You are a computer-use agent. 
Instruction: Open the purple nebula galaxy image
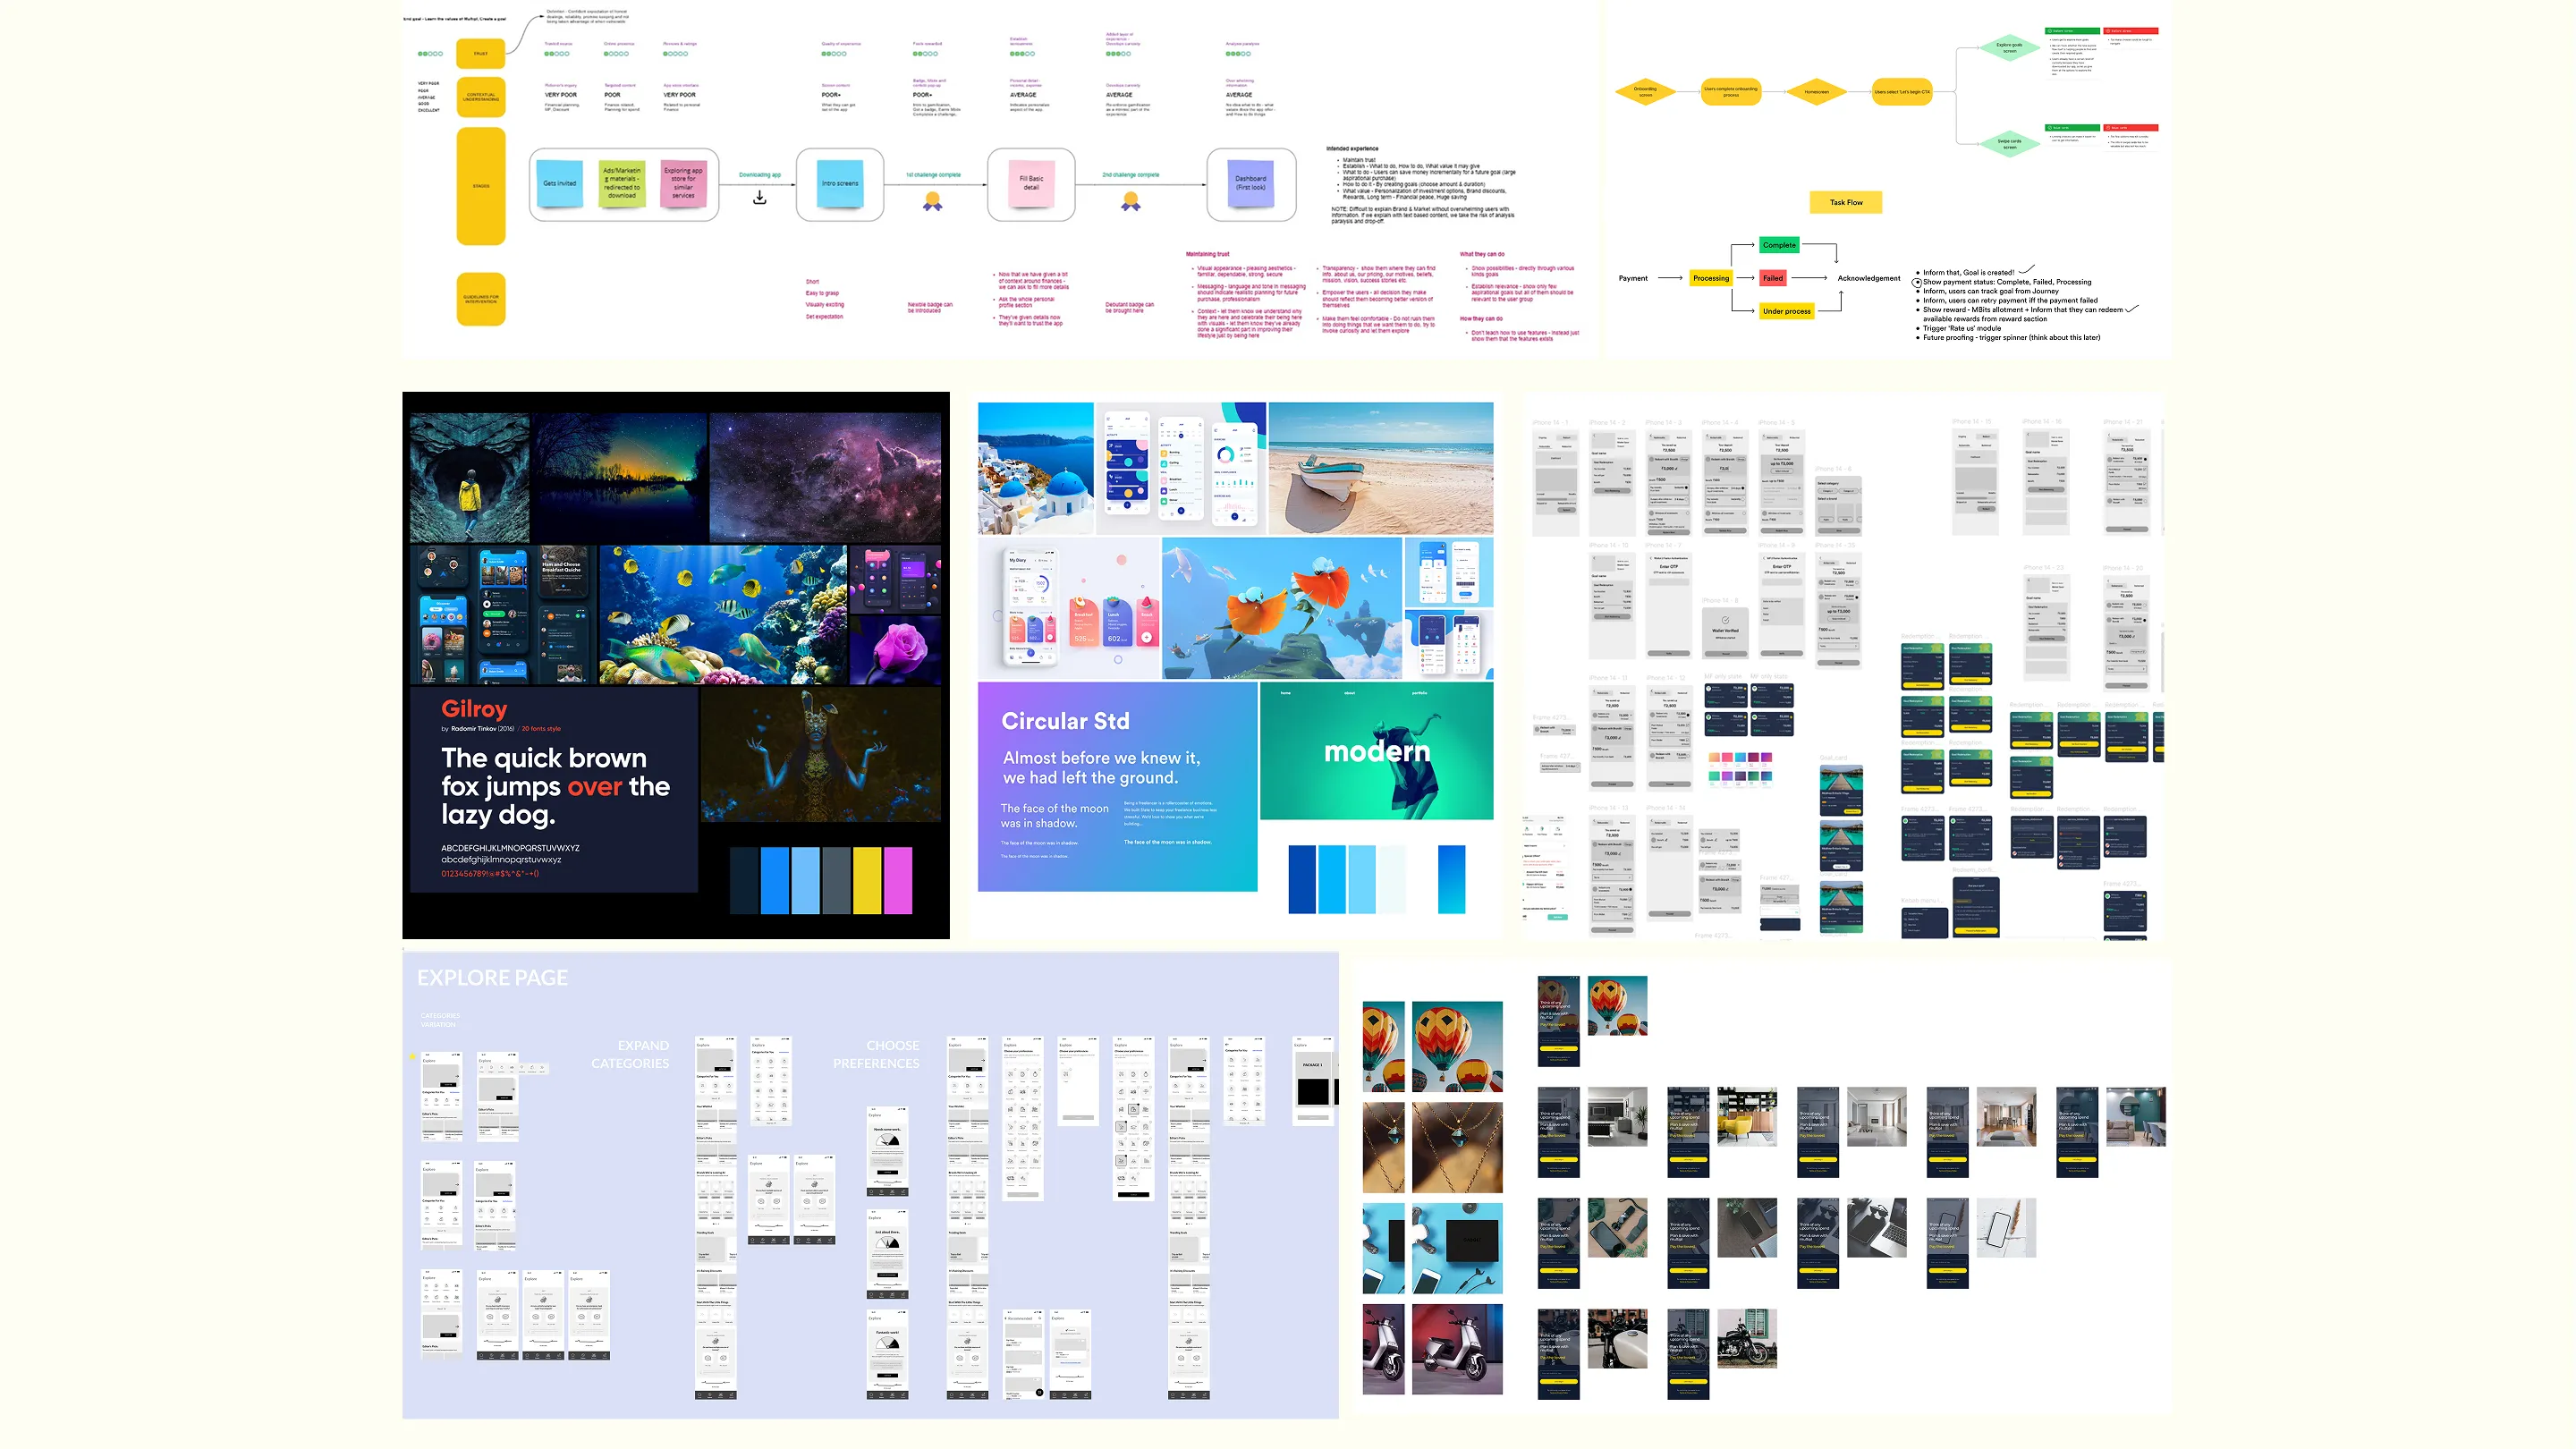825,478
